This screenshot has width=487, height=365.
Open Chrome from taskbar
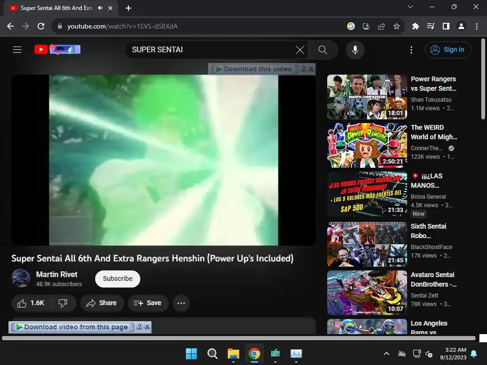[x=254, y=354]
